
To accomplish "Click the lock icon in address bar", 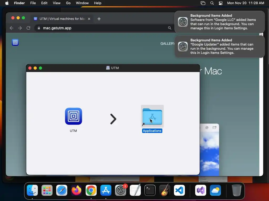I will (x=39, y=28).
